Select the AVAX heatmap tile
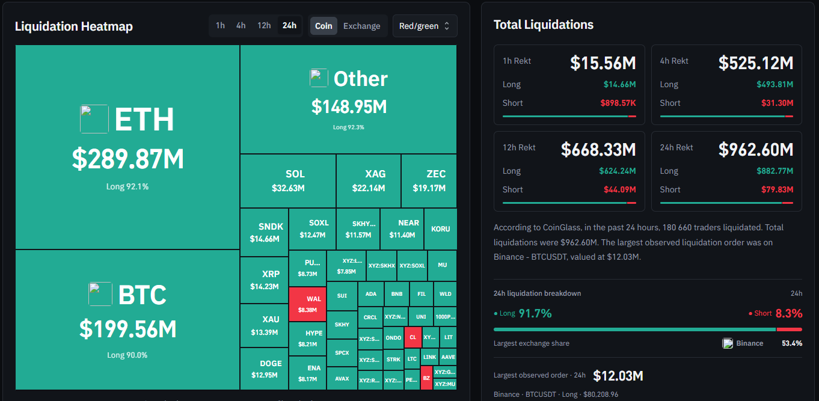819x401 pixels. tap(342, 379)
